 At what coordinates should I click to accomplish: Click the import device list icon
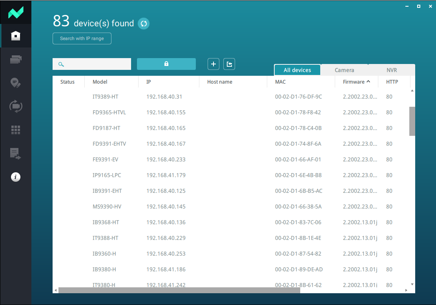pos(229,64)
